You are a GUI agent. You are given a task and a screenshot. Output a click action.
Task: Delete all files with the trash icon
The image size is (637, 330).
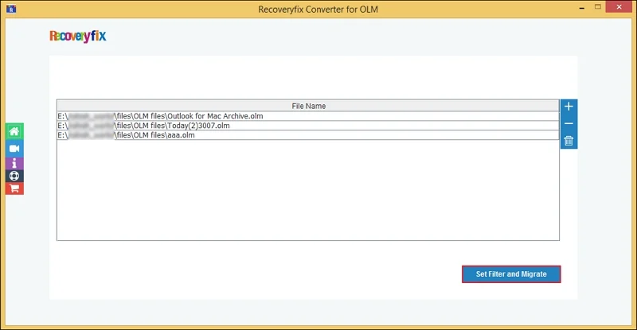[569, 141]
